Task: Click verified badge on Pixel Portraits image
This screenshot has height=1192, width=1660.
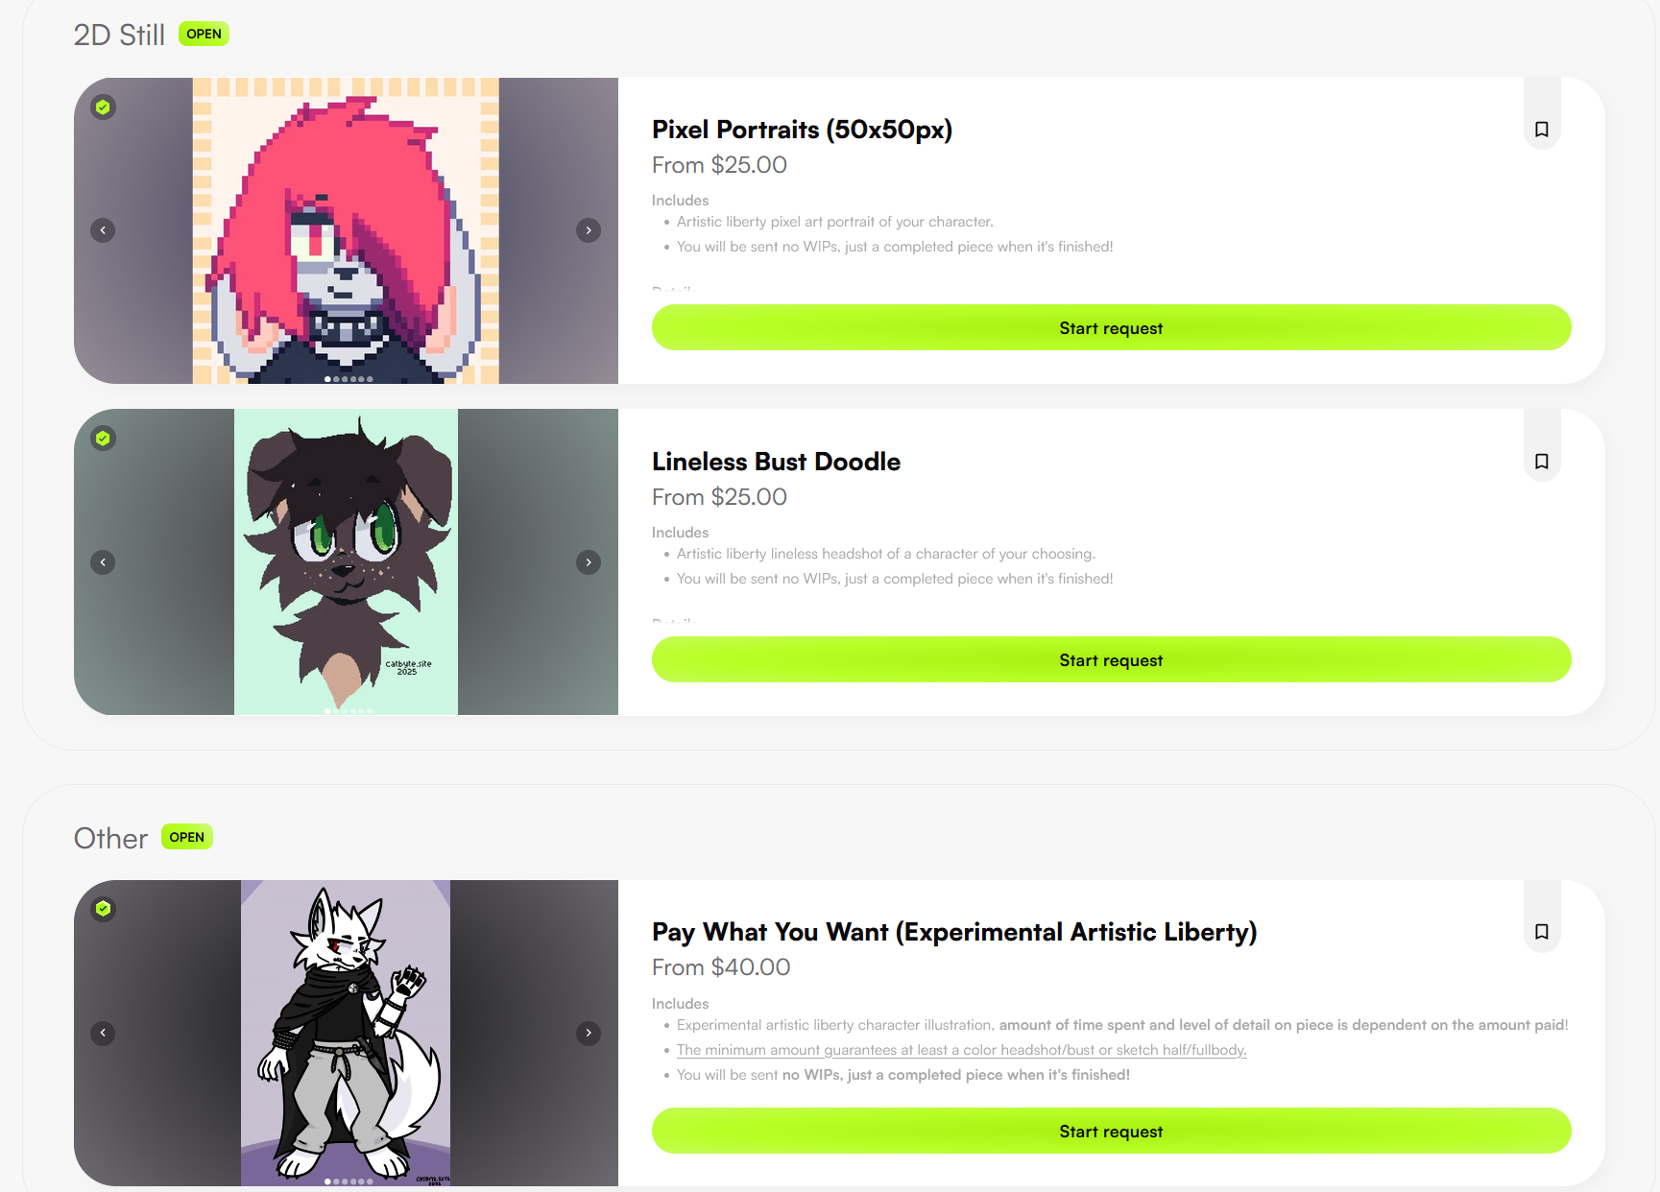Action: coord(103,107)
